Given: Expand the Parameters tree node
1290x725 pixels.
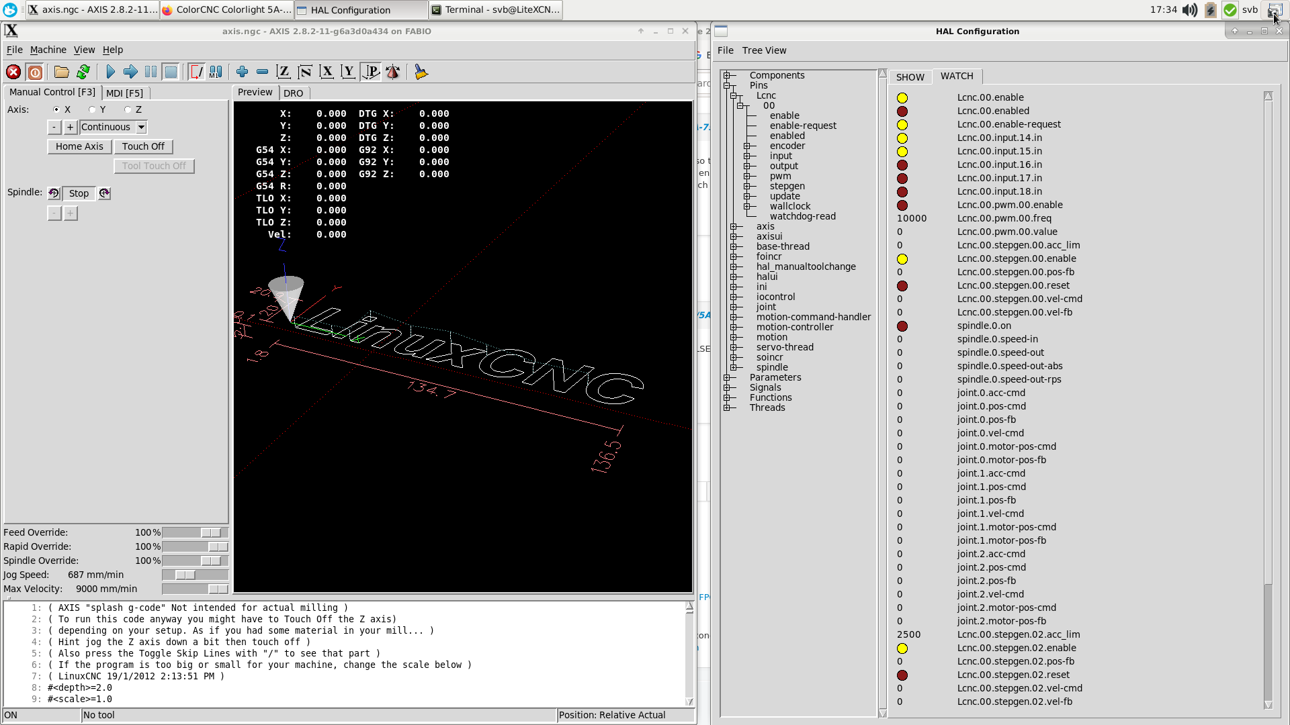Looking at the screenshot, I should [x=727, y=377].
